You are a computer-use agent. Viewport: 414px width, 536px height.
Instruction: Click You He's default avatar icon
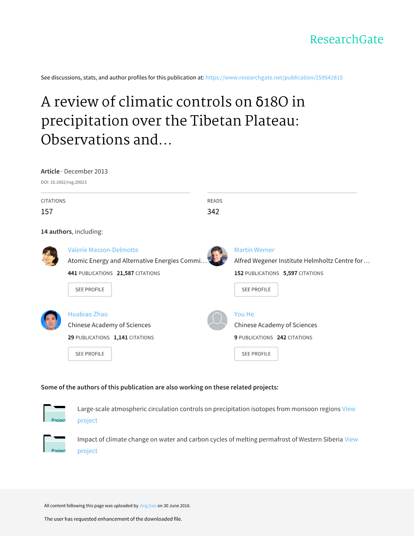217,320
